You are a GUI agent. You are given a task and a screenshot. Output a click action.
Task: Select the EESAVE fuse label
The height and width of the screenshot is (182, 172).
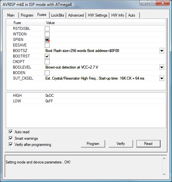20,45
